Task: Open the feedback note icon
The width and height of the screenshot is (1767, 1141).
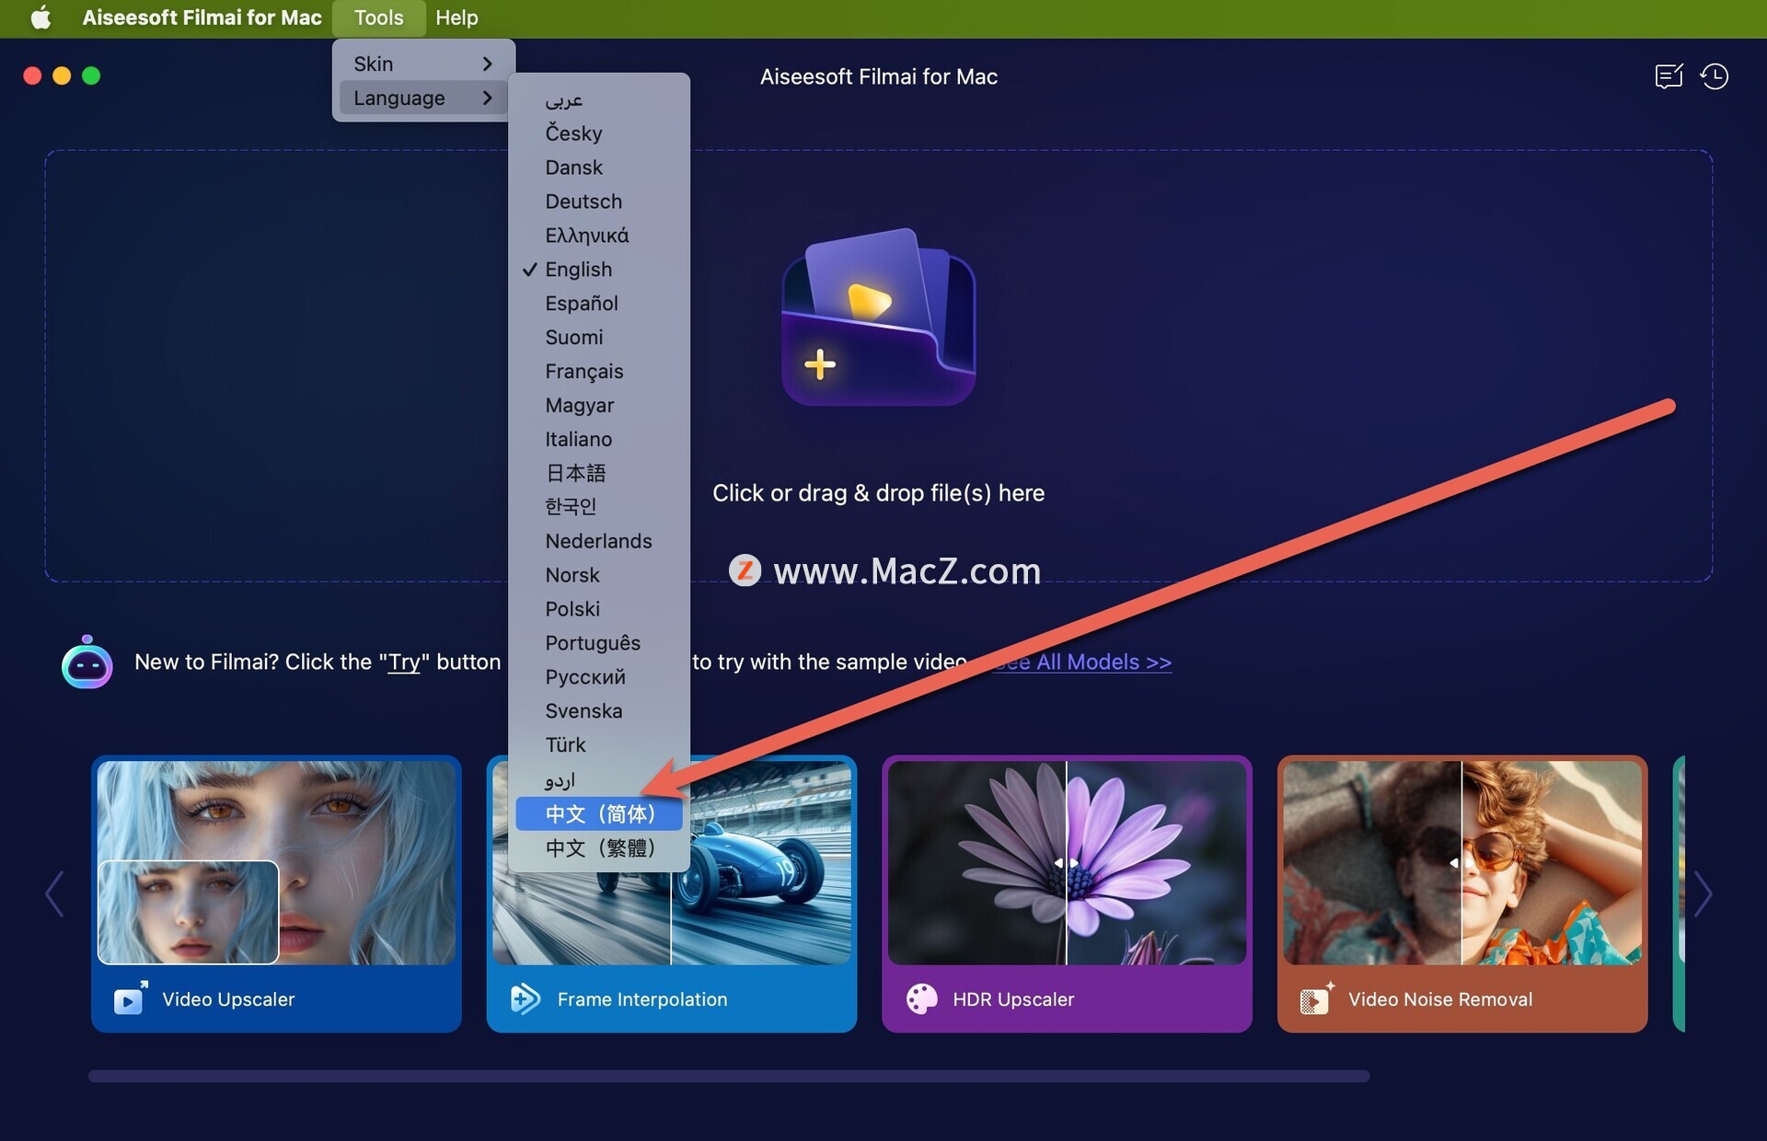Action: pyautogui.click(x=1669, y=76)
